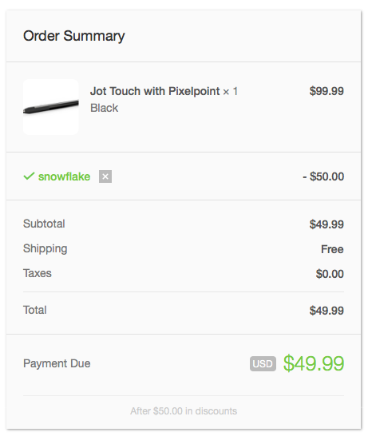368x436 pixels.
Task: Click the Shipping label
Action: coord(45,249)
